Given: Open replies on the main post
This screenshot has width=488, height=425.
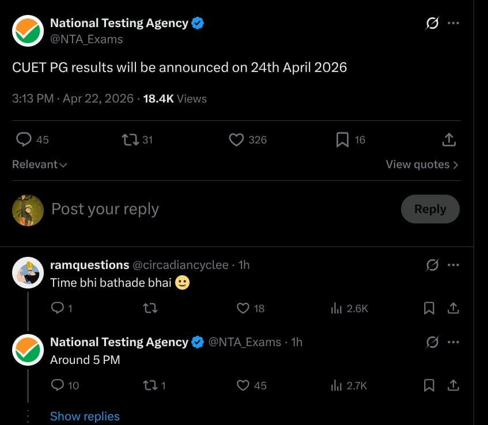Looking at the screenshot, I should click(24, 140).
